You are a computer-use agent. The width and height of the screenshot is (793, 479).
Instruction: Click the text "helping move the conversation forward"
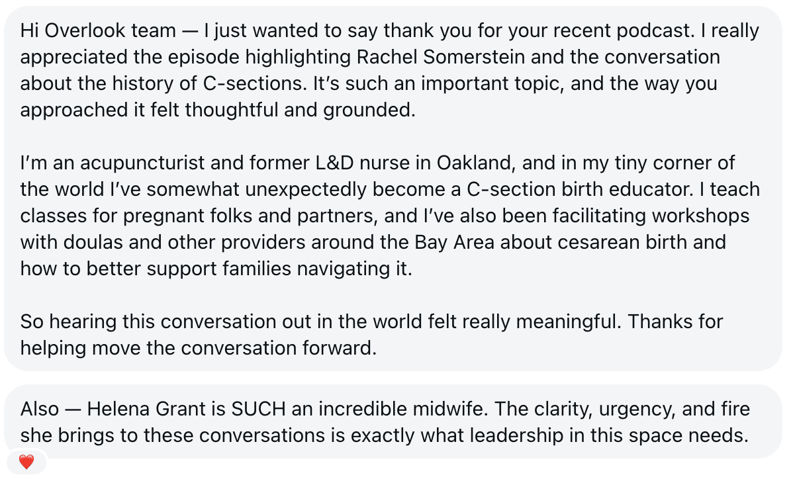pos(199,348)
